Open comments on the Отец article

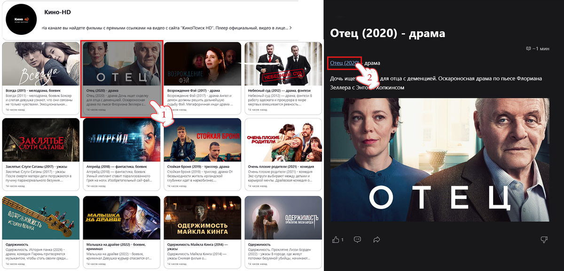357,240
